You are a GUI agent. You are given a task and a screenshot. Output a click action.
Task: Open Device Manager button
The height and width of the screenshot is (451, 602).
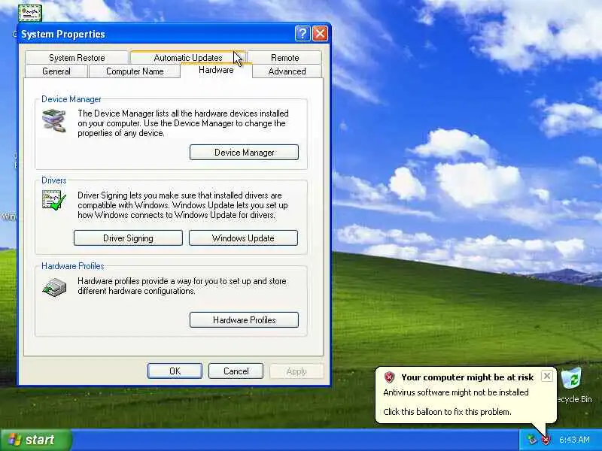pos(244,153)
